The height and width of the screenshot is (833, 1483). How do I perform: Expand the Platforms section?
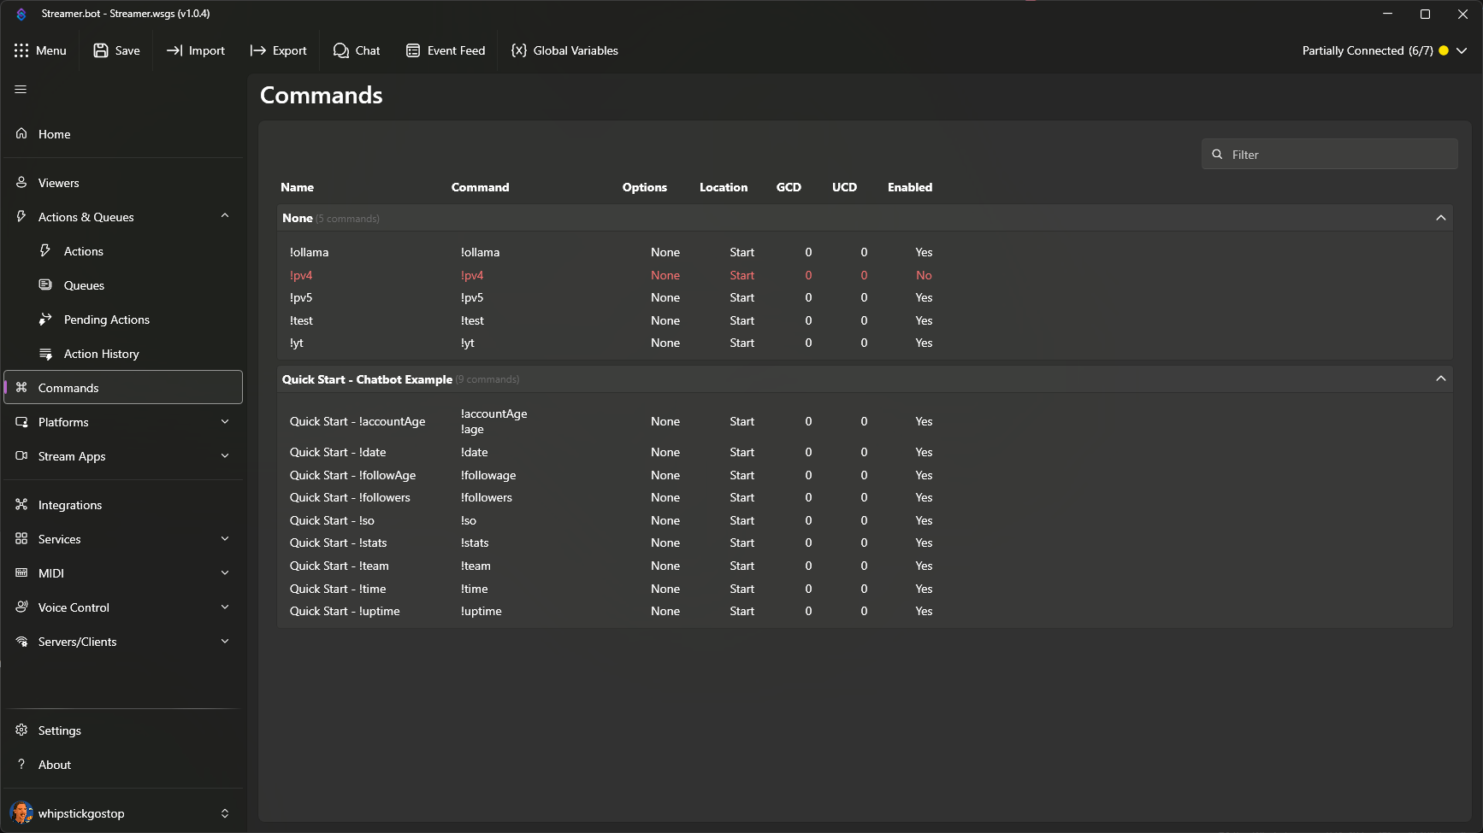click(62, 421)
